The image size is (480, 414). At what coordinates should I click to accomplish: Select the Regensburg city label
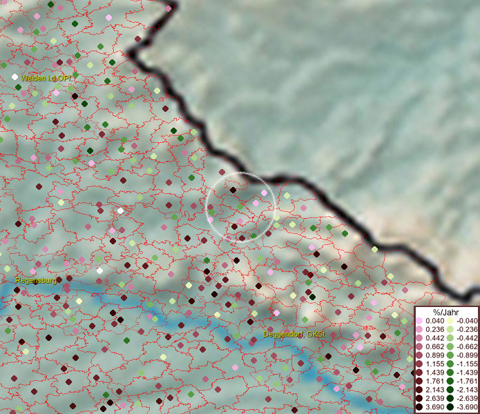click(36, 280)
